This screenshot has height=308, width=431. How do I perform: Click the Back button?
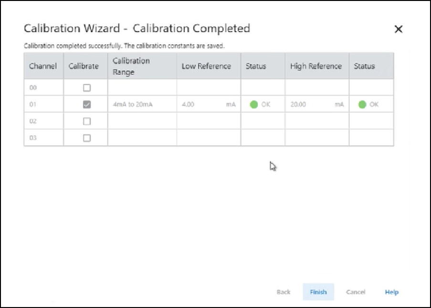[x=283, y=292]
